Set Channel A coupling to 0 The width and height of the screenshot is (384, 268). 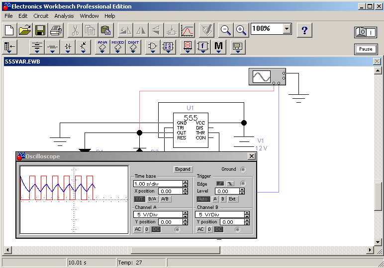tap(147, 229)
